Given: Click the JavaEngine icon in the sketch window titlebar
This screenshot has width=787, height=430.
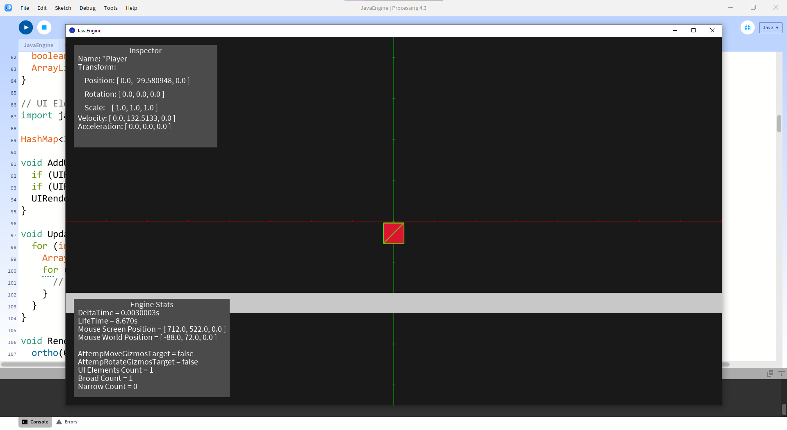Looking at the screenshot, I should tap(72, 30).
